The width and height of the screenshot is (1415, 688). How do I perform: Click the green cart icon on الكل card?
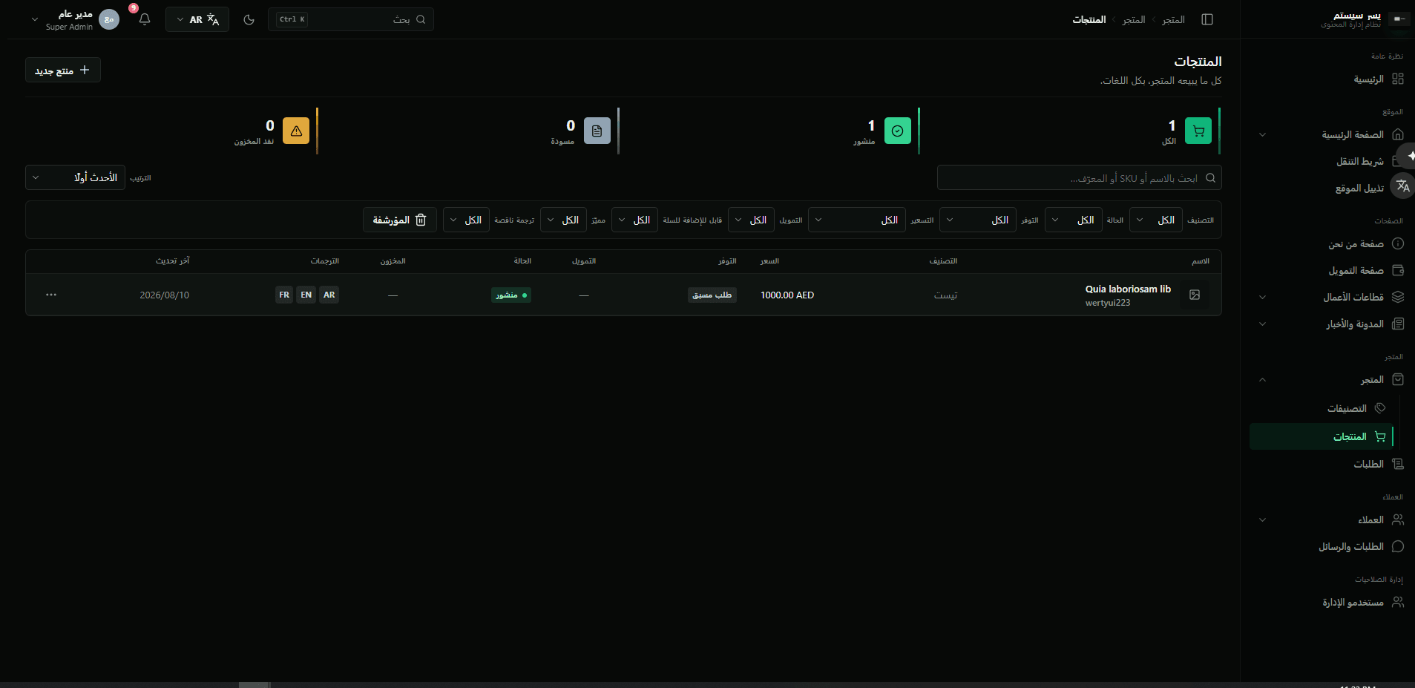(x=1198, y=131)
